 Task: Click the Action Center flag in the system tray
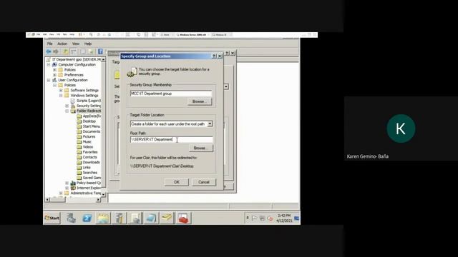coord(254,218)
